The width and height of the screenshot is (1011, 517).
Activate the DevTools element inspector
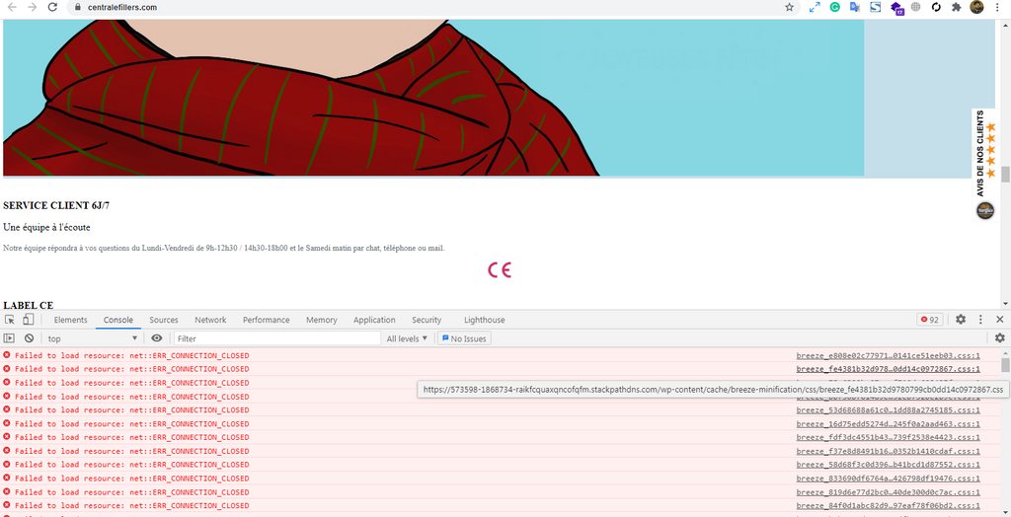coord(10,320)
